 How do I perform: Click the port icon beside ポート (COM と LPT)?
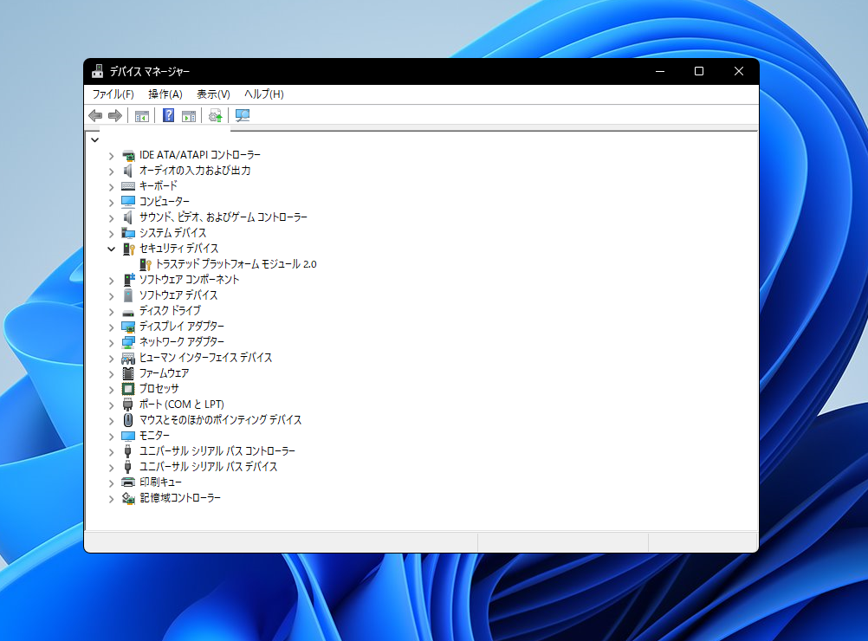tap(128, 405)
